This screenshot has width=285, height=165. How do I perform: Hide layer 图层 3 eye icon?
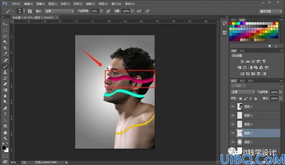(233, 133)
